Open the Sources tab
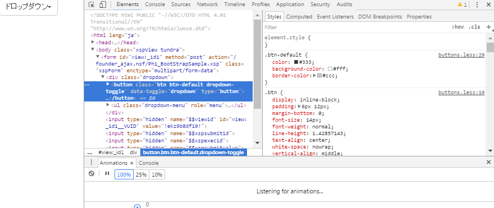 181,4
